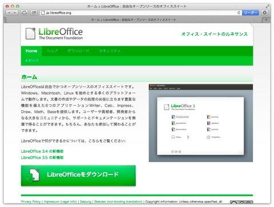The image size is (274, 207).
Task: Open Statutes (non-binding translation) footer link
Action: tap(118, 201)
